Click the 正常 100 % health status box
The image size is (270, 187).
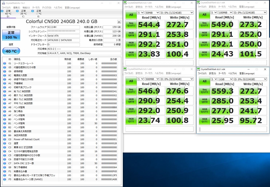tap(11, 35)
